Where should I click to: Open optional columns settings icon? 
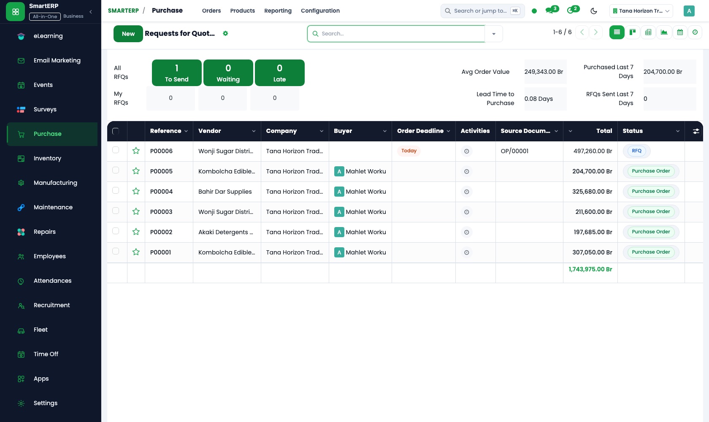coord(695,131)
